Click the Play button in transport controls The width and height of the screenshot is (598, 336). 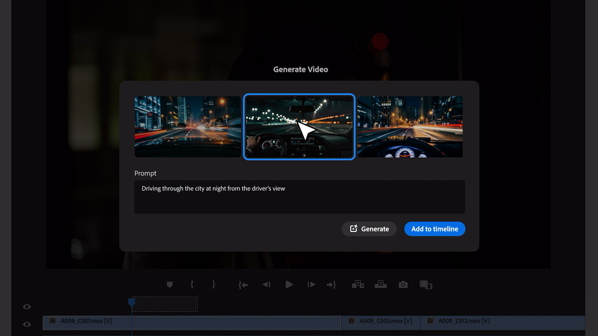(289, 284)
